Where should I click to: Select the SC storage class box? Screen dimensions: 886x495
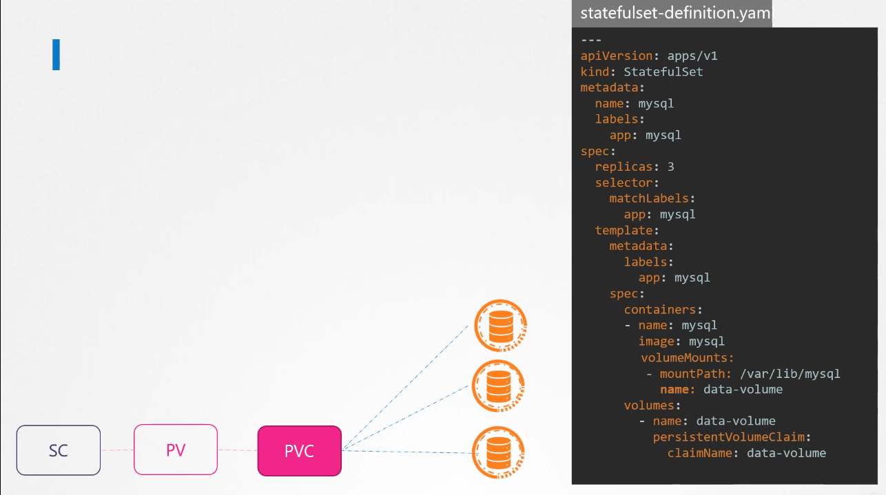(59, 450)
